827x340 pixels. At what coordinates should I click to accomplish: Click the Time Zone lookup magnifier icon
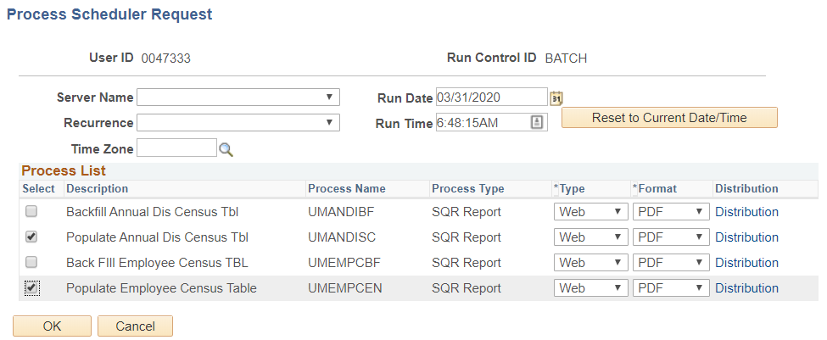pos(226,150)
